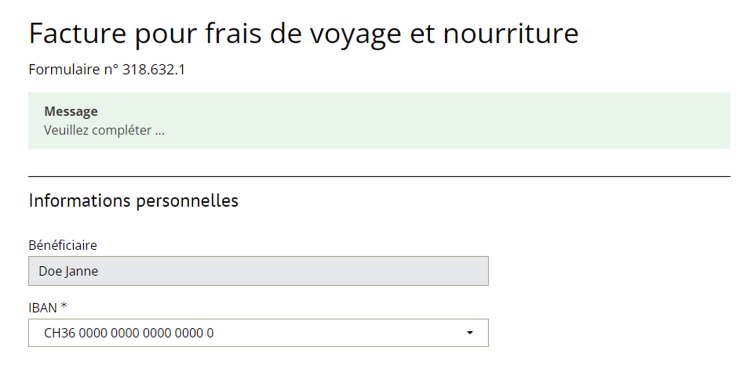
Task: Click the Bénéficiaire input field
Action: [258, 271]
